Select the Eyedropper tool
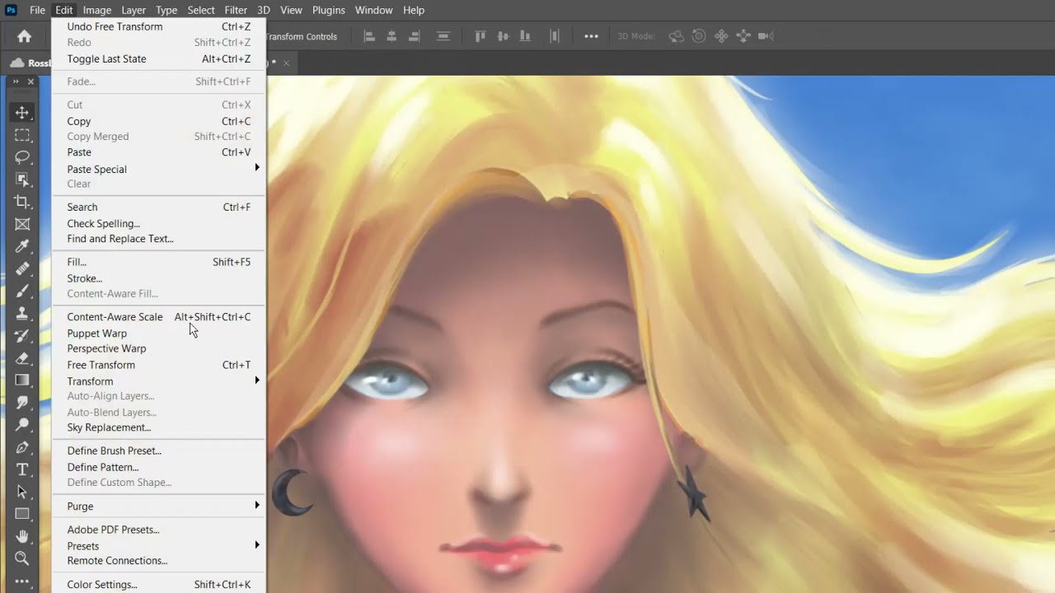This screenshot has width=1055, height=593. tap(22, 246)
